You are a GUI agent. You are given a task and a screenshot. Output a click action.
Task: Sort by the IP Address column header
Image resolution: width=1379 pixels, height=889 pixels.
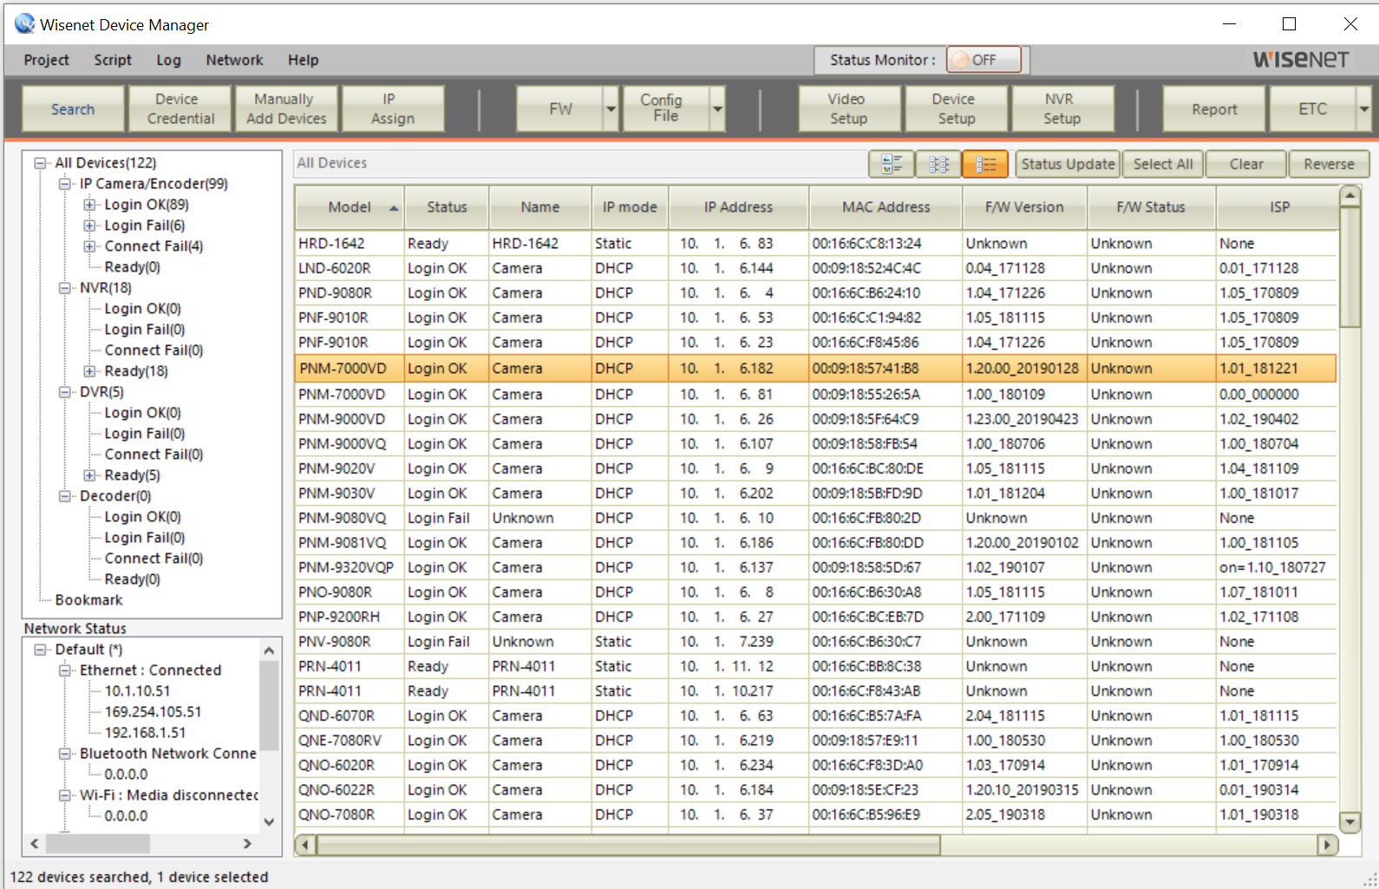738,207
